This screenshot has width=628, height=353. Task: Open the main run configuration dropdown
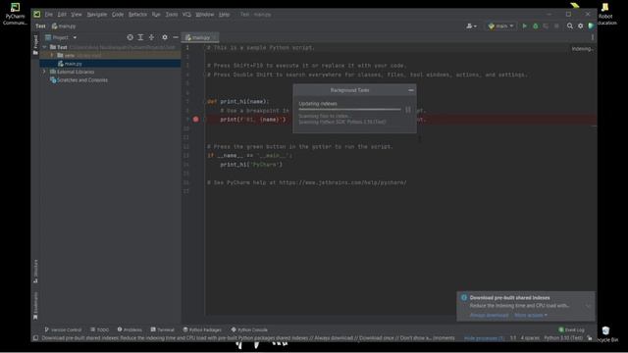pyautogui.click(x=501, y=26)
